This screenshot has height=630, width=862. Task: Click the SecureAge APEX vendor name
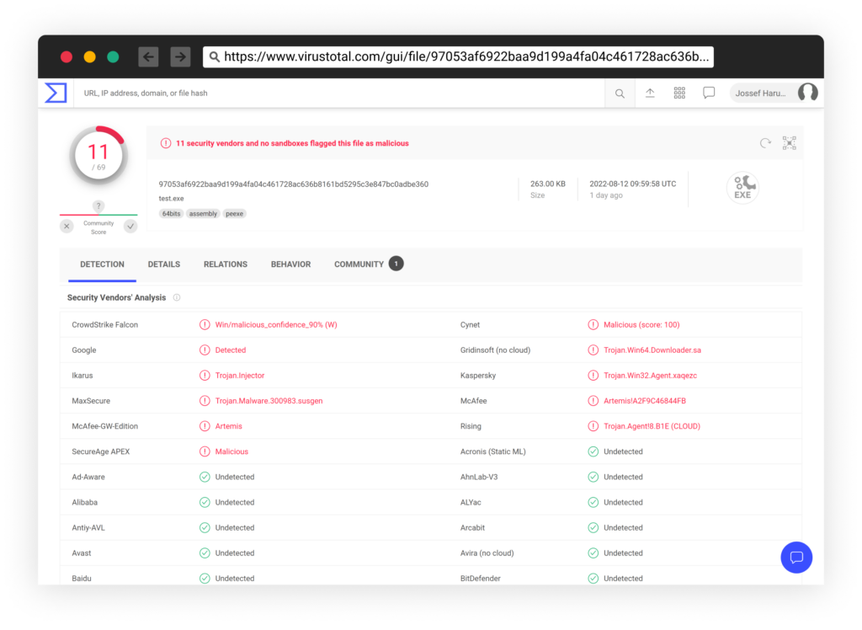coord(101,451)
